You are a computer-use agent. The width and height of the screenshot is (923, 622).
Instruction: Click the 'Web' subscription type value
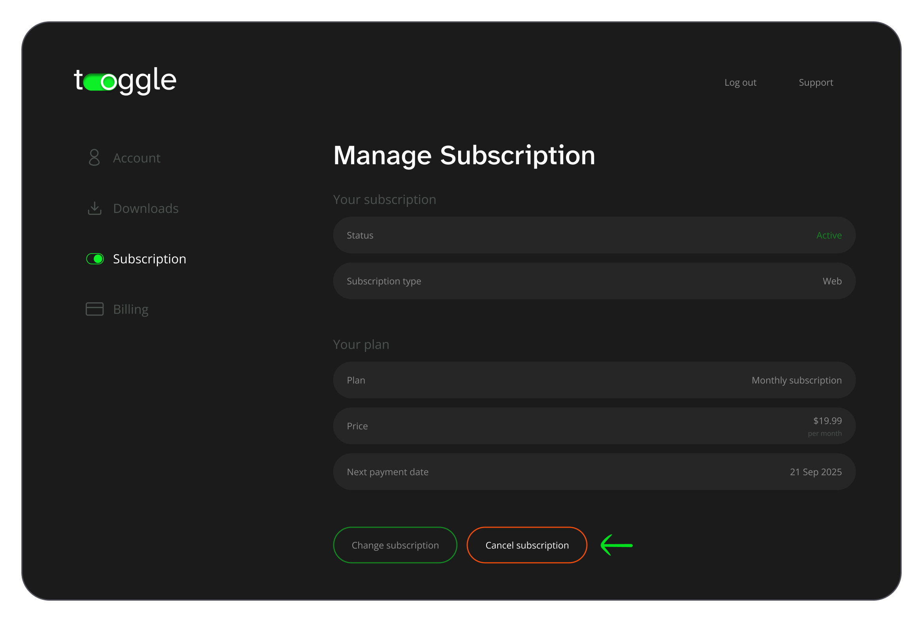point(832,281)
